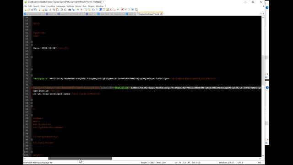Open the Plugins menu
The image size is (293, 165).
coord(91,6)
